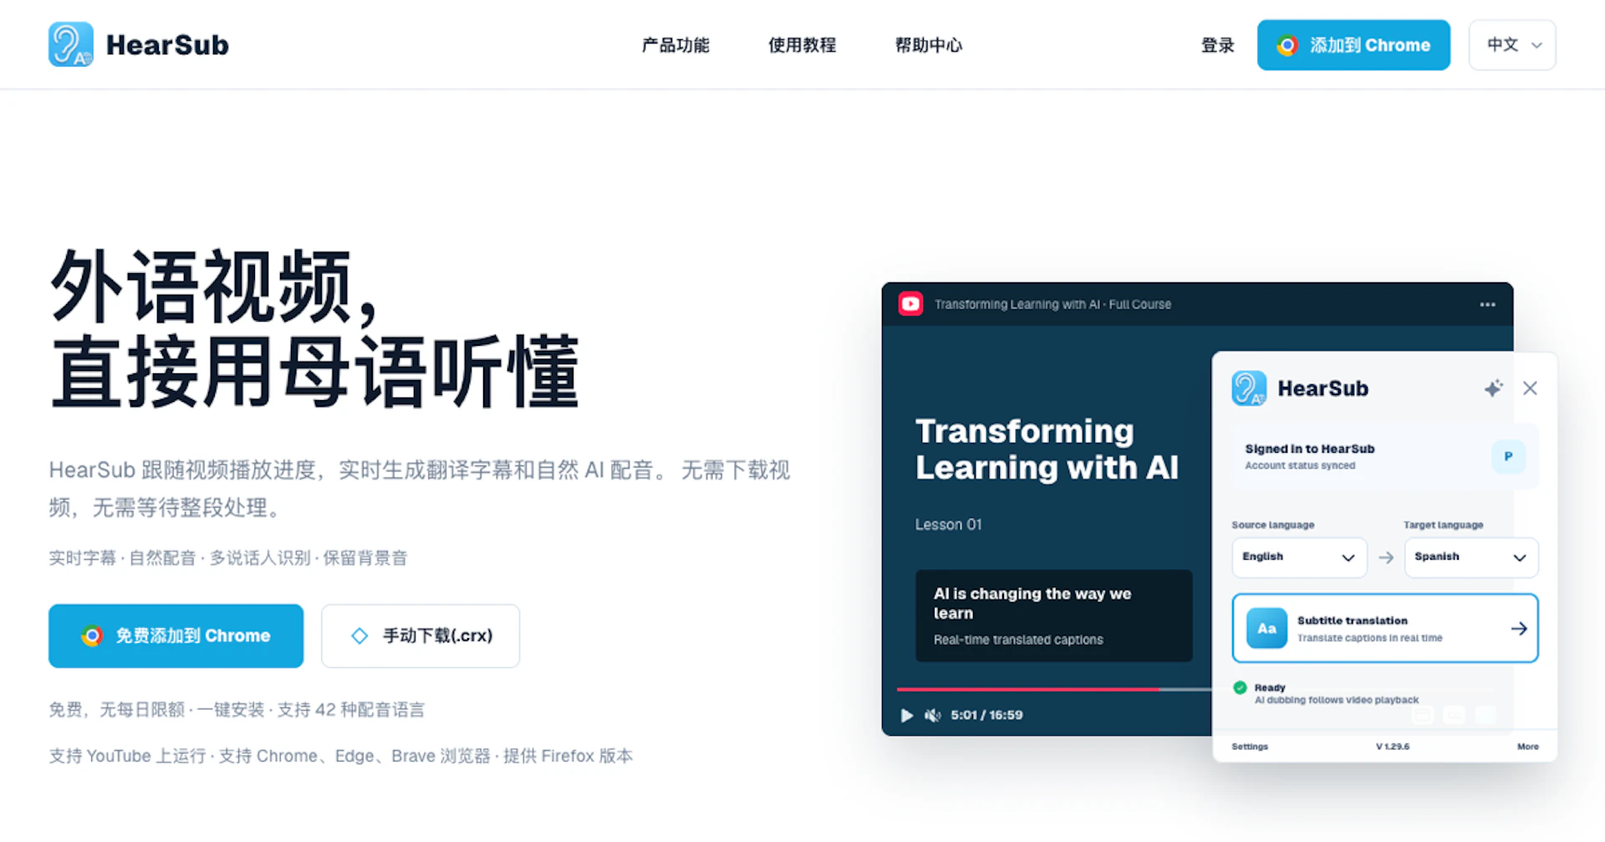Open the English source language dropdown

pos(1299,557)
